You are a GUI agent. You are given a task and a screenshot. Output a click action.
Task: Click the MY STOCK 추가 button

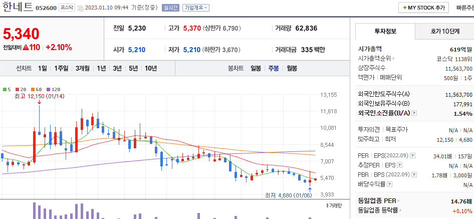click(x=423, y=8)
